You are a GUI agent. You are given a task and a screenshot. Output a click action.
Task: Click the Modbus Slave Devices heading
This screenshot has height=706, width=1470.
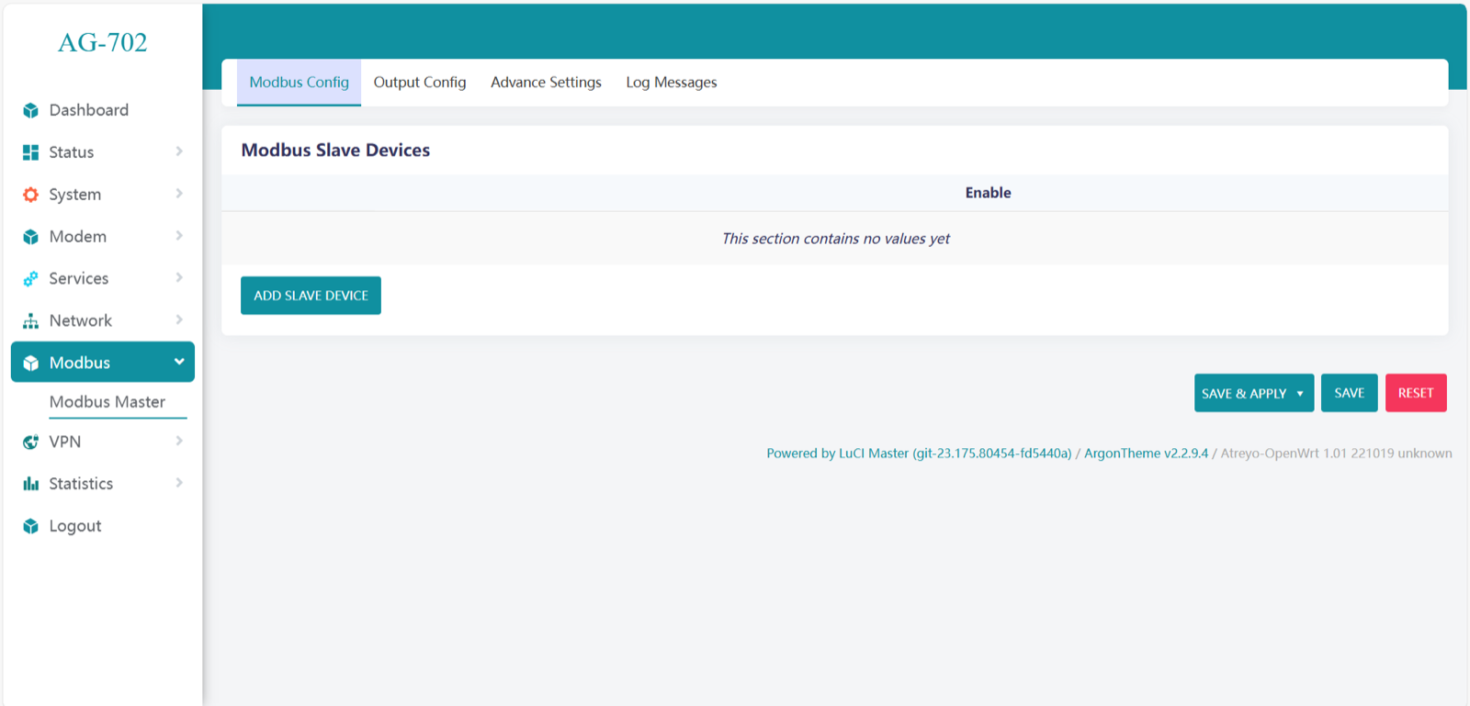pyautogui.click(x=335, y=151)
